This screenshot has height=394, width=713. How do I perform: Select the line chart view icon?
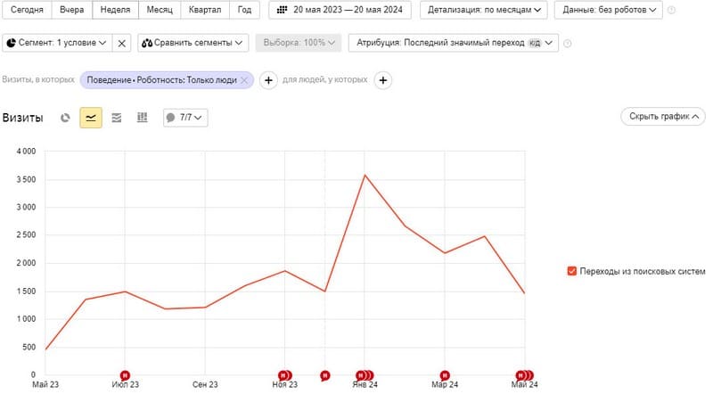point(91,118)
